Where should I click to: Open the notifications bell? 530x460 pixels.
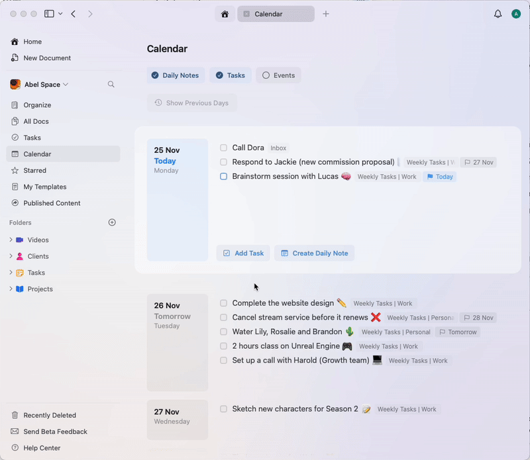click(498, 13)
